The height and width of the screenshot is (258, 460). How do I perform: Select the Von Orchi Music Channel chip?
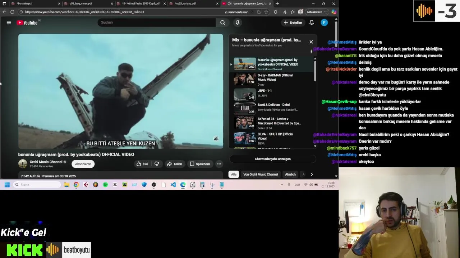pos(261,175)
